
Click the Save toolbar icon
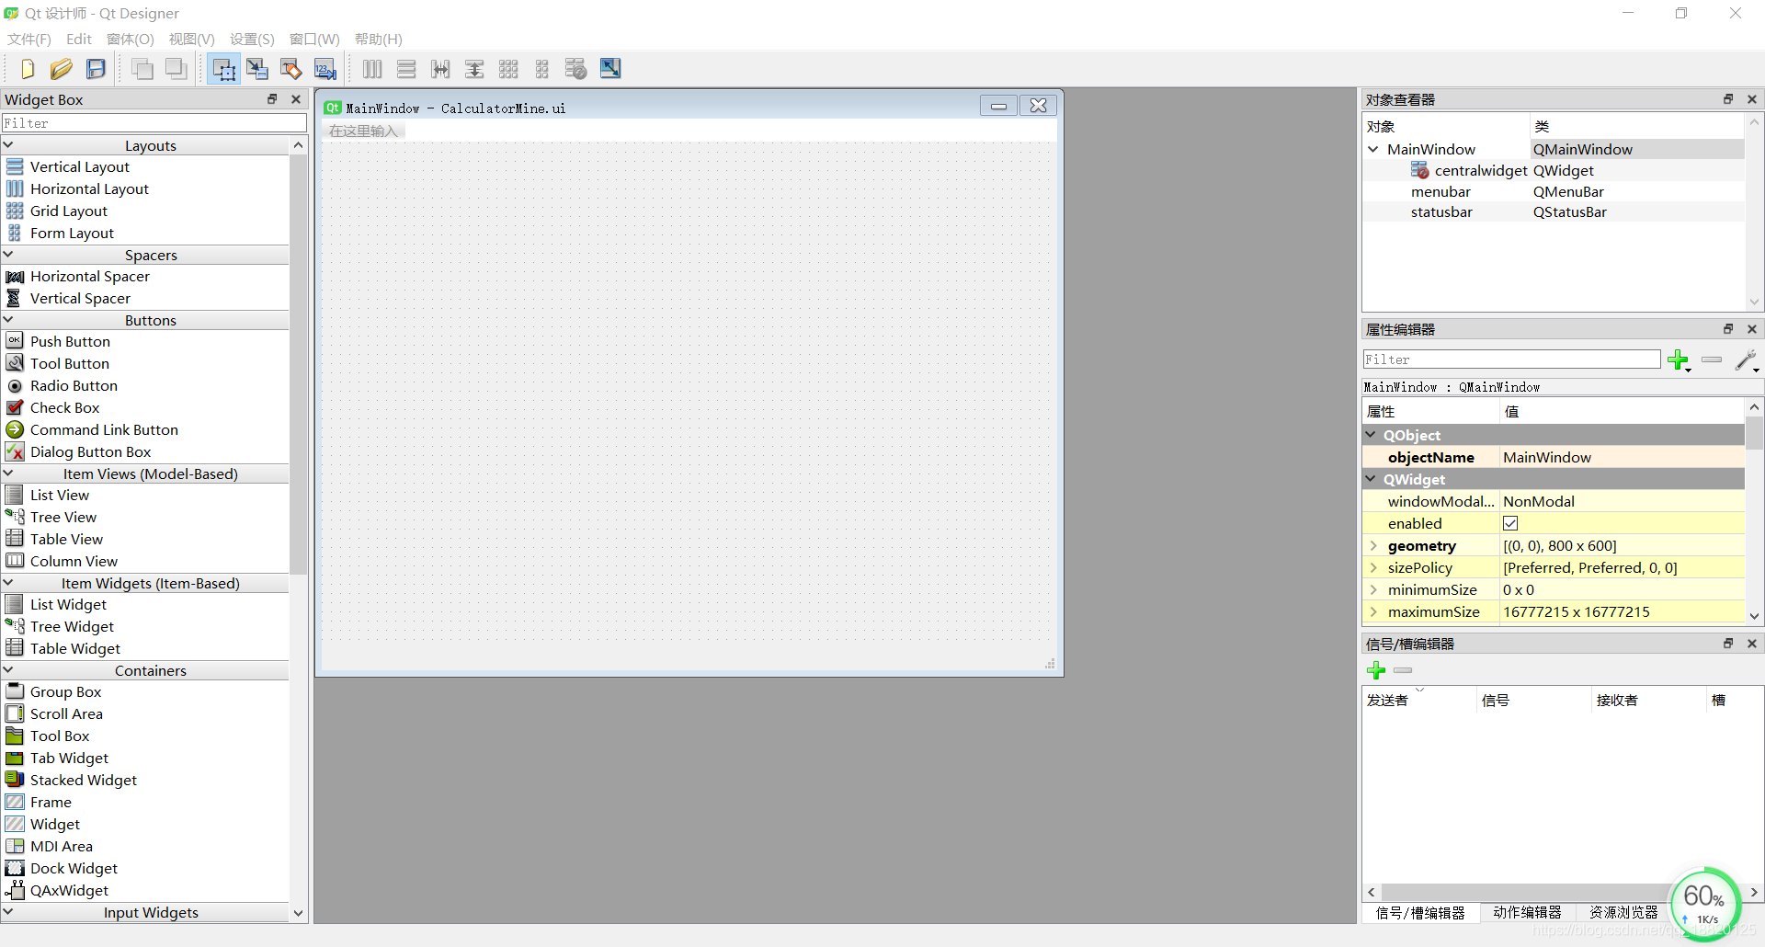(x=96, y=69)
